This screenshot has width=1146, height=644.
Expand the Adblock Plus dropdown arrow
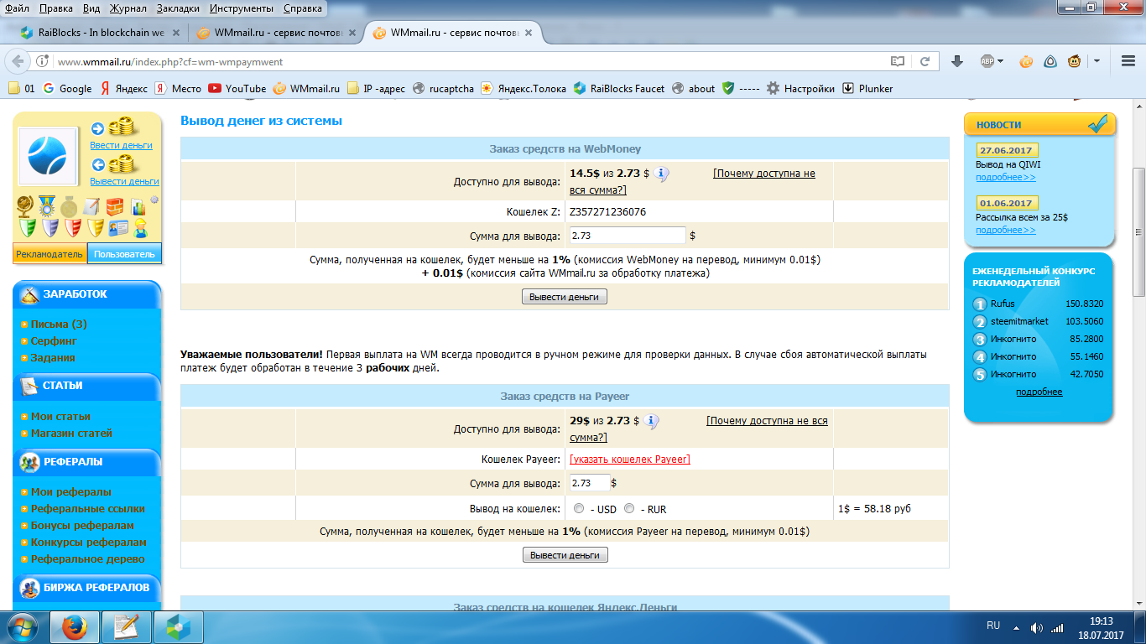coord(1000,61)
